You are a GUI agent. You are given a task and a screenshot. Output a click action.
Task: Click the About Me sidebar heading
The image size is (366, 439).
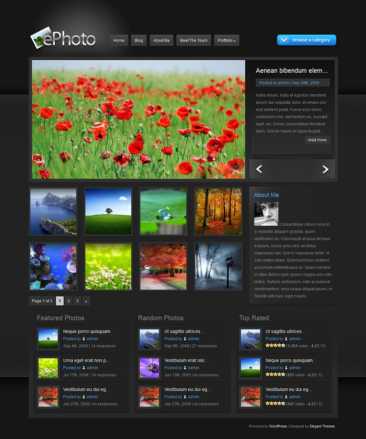tap(266, 195)
